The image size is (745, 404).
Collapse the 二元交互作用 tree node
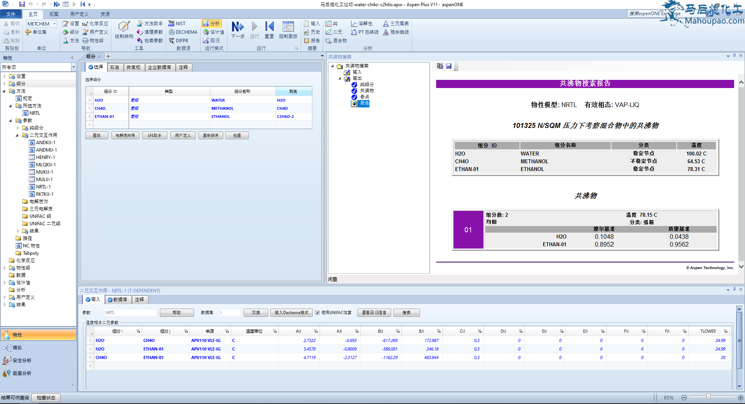pos(17,135)
